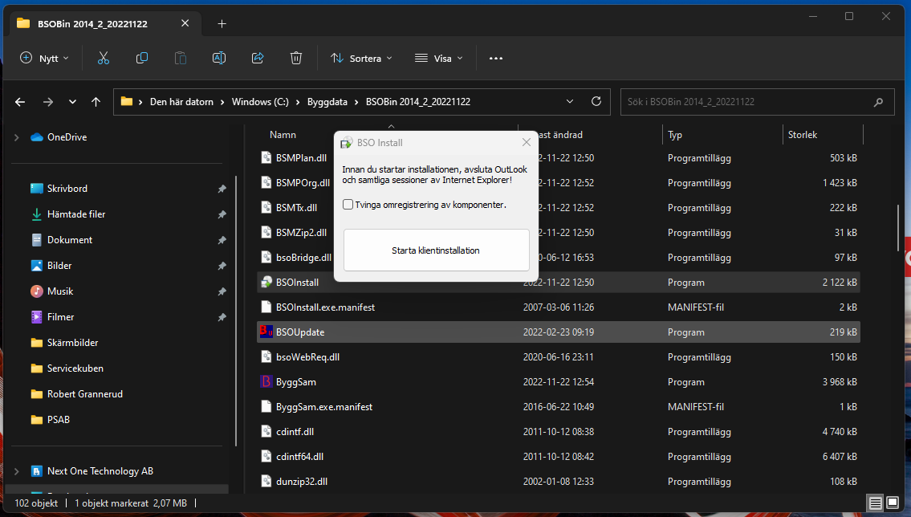
Task: Go back with the left arrow
Action: click(x=20, y=102)
